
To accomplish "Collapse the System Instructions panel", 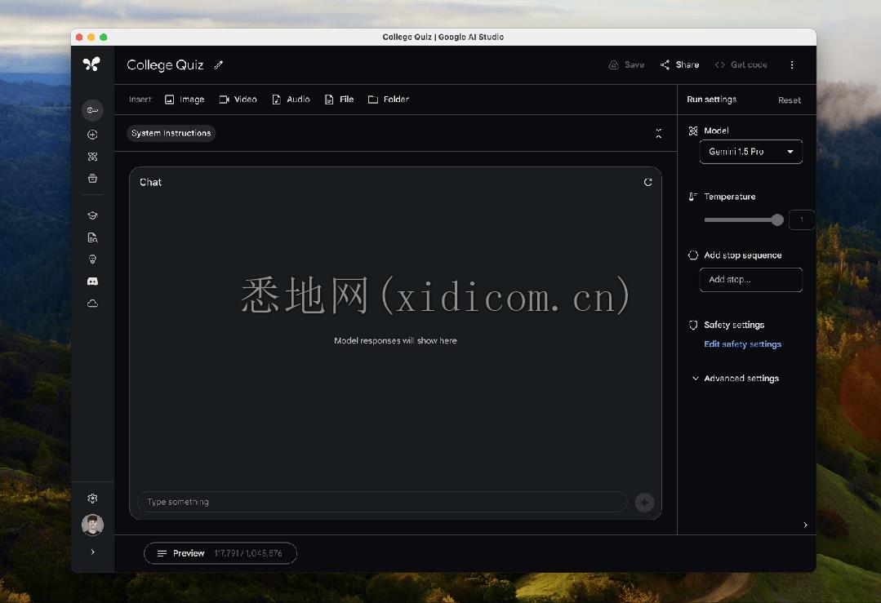I will (x=658, y=133).
